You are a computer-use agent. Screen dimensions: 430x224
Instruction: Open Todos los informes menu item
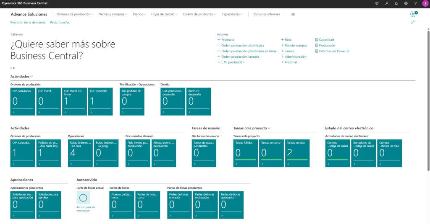(266, 14)
